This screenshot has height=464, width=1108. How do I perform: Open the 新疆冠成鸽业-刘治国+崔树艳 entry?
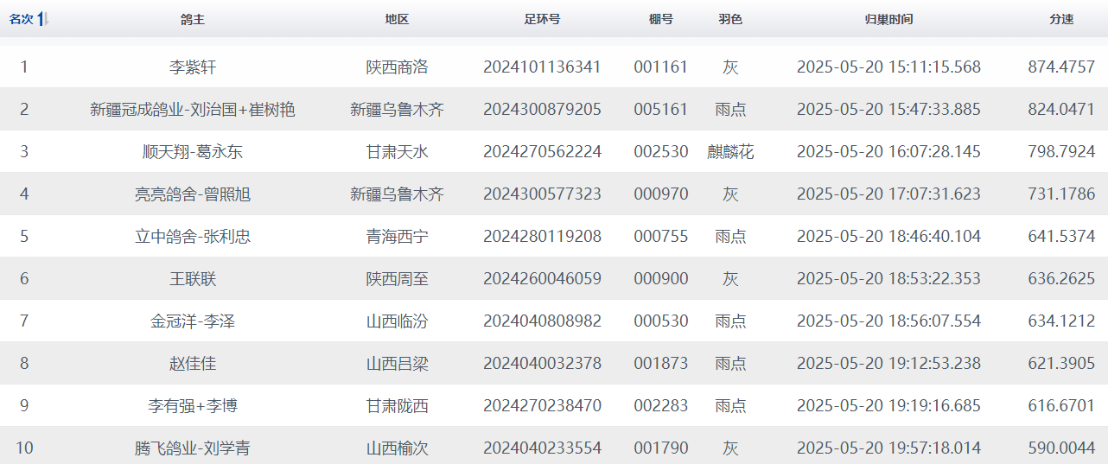(193, 110)
